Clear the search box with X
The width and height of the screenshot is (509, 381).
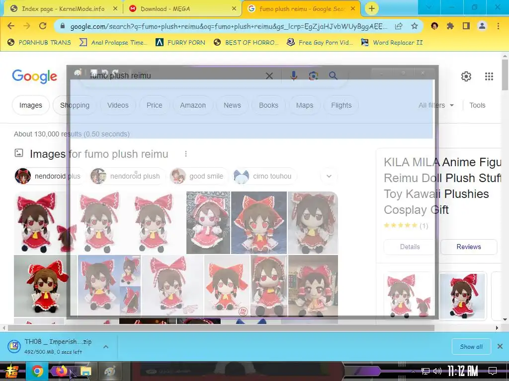click(269, 76)
